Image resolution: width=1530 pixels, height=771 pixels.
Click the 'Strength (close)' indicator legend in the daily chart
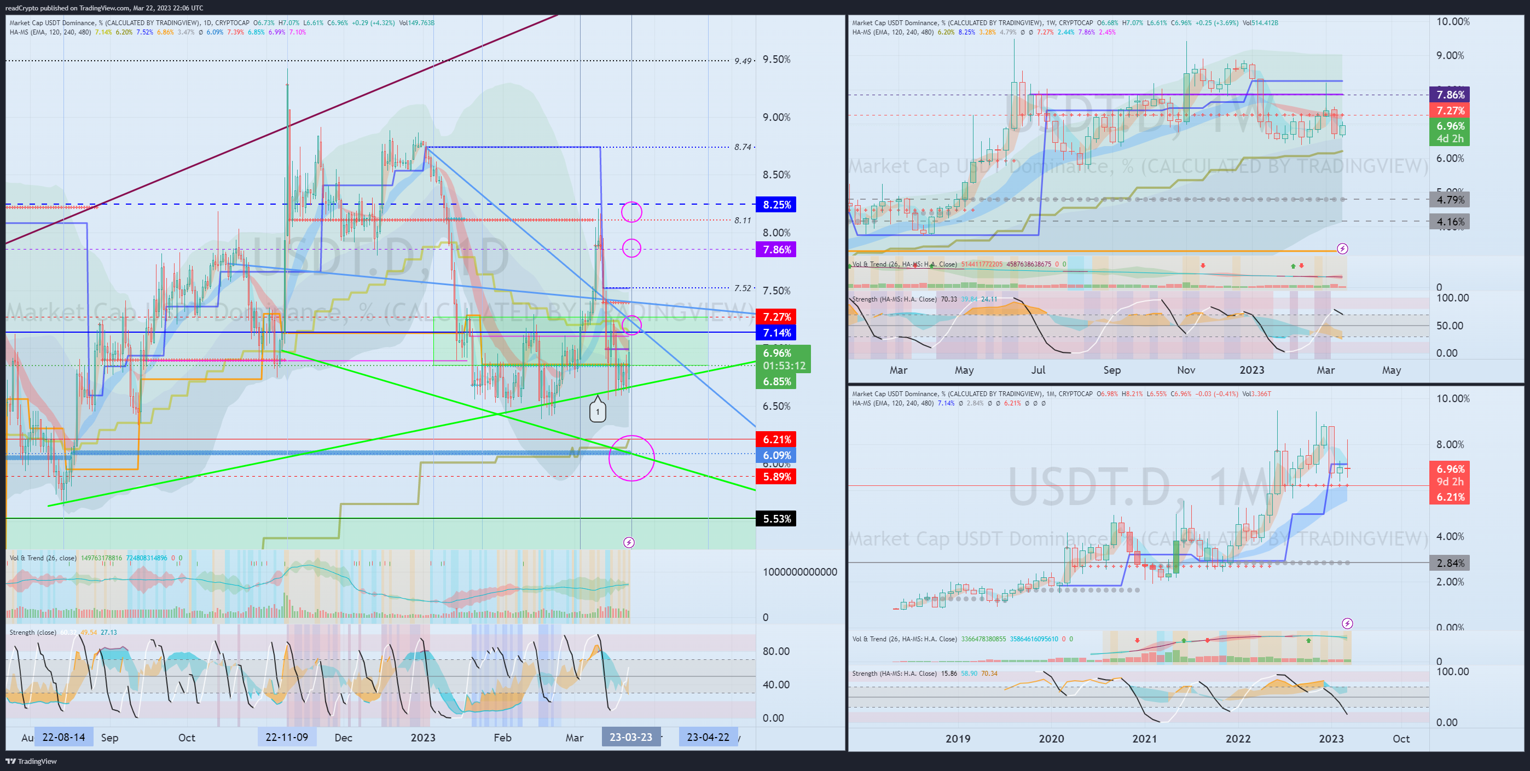[x=33, y=632]
